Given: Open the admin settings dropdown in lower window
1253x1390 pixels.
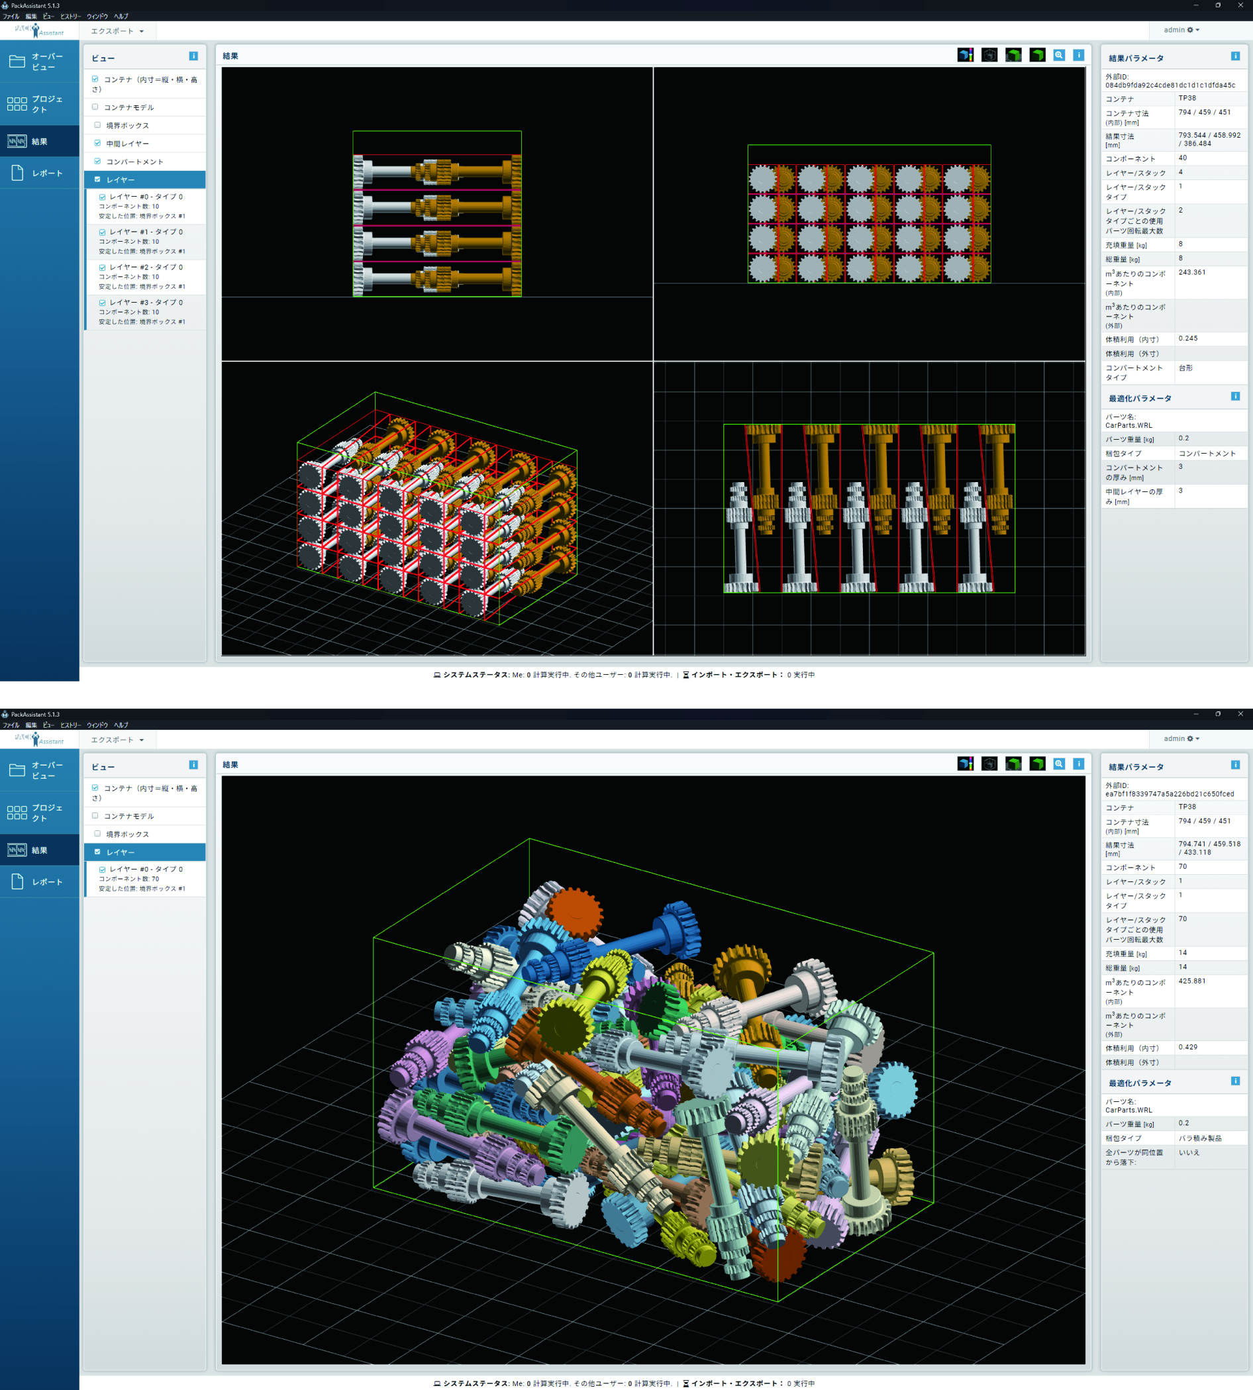Looking at the screenshot, I should pos(1181,739).
